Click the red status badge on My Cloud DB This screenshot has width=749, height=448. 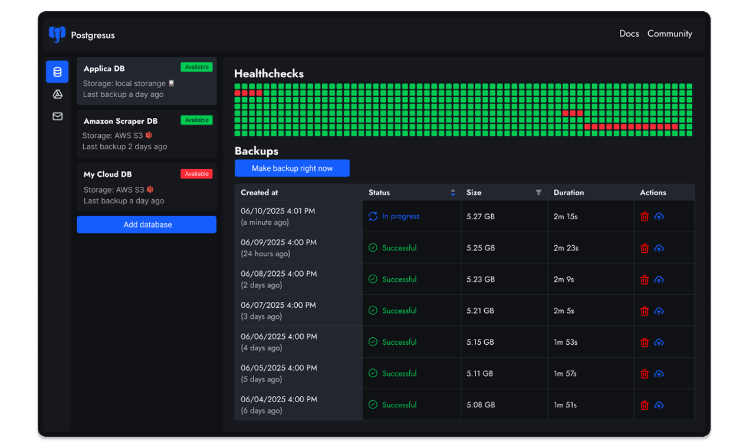pos(196,174)
